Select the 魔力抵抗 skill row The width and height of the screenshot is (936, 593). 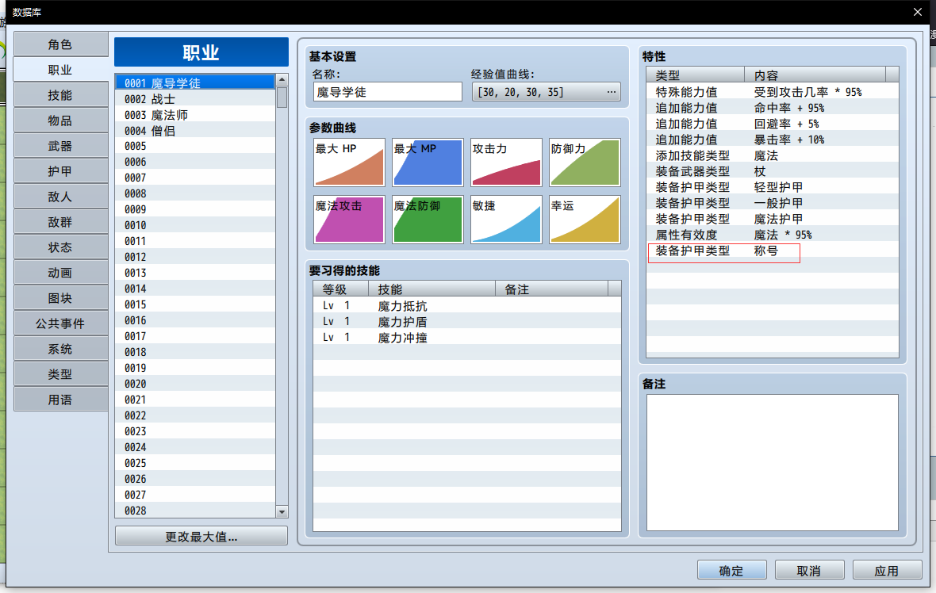tap(466, 306)
